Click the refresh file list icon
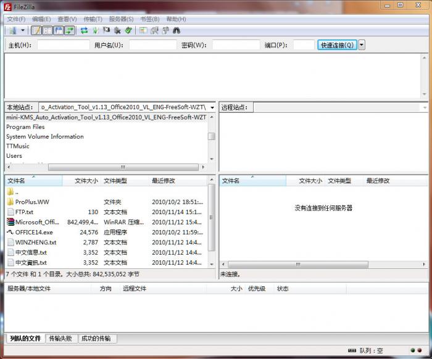Viewport: 432px width, 359px height. 84,30
